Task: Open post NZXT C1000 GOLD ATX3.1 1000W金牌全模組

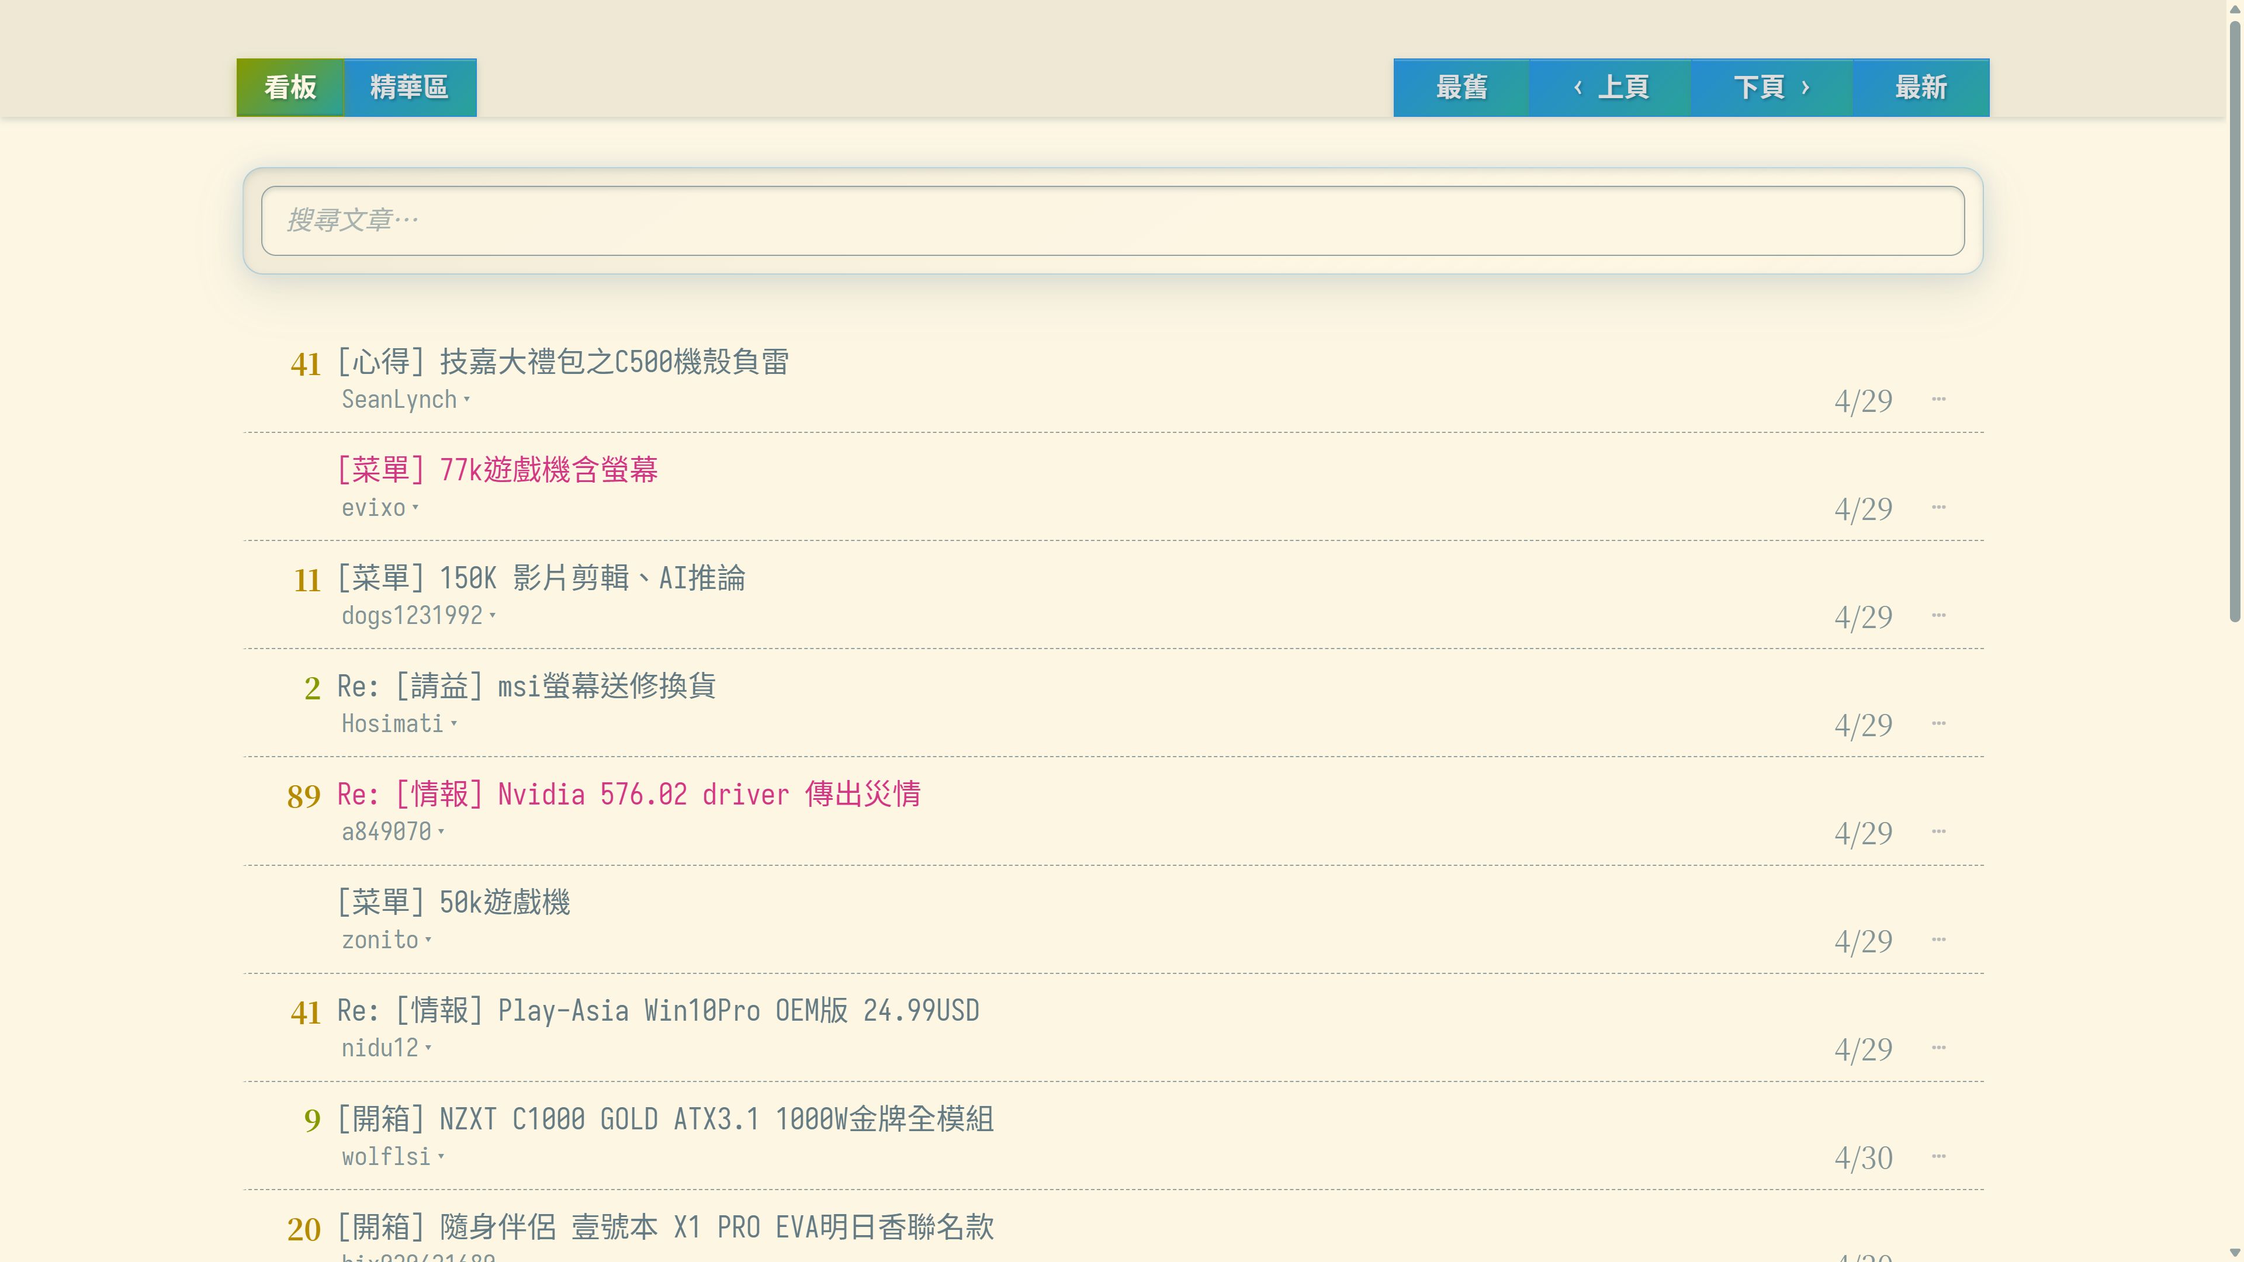Action: [666, 1118]
